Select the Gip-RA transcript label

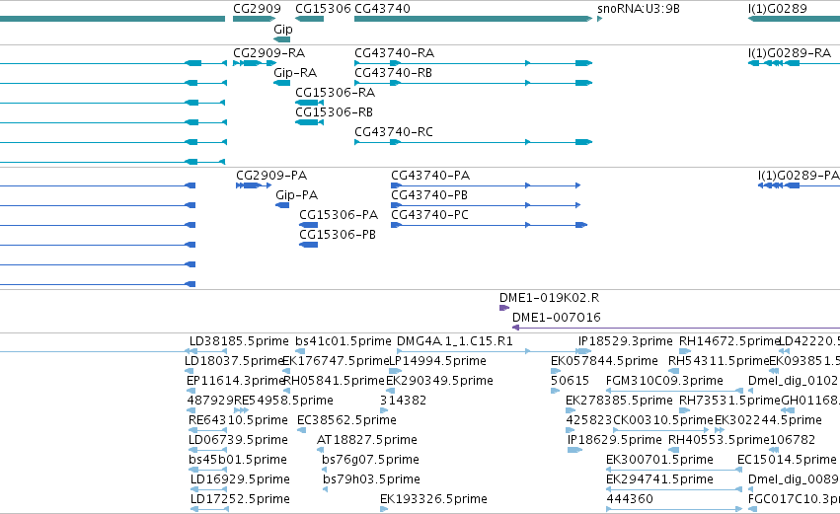[x=295, y=73]
